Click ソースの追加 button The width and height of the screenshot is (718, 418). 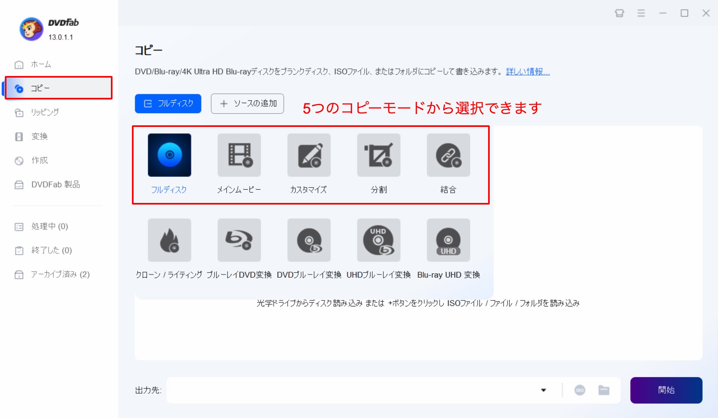click(247, 103)
